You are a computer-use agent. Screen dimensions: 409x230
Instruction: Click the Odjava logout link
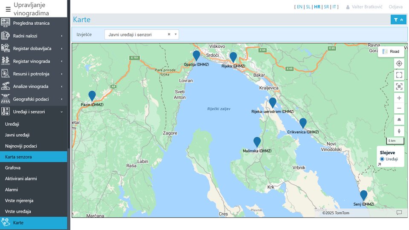pyautogui.click(x=395, y=7)
